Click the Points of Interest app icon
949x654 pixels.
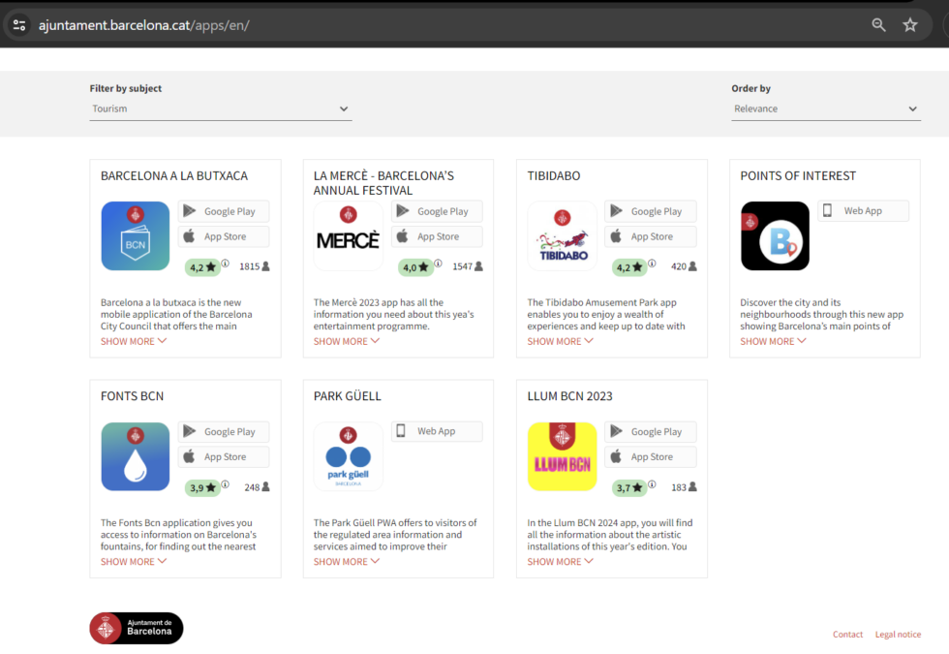(775, 235)
